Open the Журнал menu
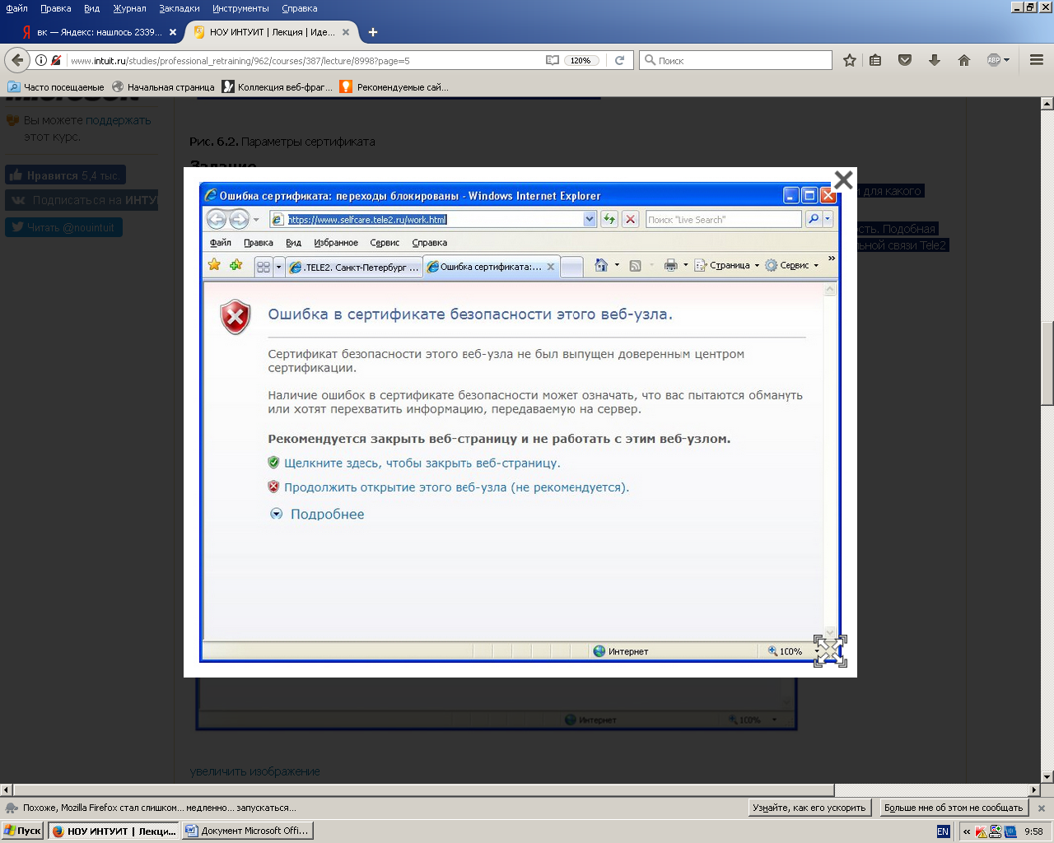This screenshot has height=843, width=1054. (129, 8)
